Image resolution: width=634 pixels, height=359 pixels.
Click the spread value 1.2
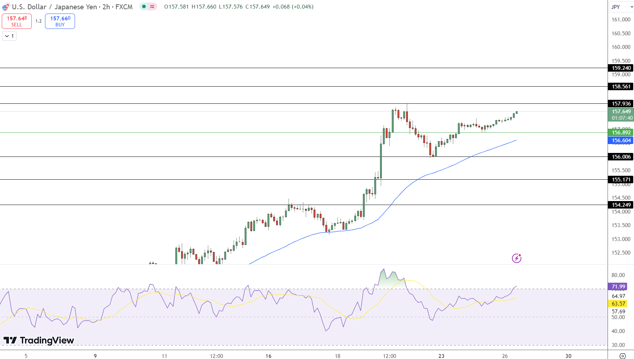[x=39, y=21]
